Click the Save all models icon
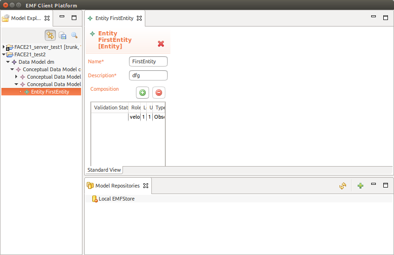The image size is (394, 255). (62, 35)
